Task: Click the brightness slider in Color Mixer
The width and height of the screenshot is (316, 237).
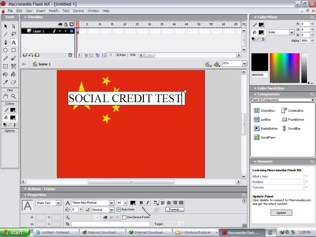Action: (x=304, y=68)
